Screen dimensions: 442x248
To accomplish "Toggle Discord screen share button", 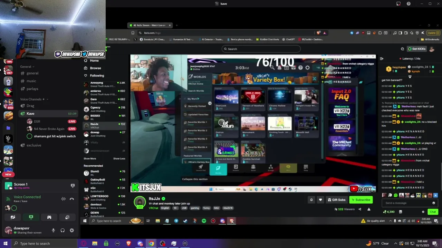I will click(x=31, y=217).
